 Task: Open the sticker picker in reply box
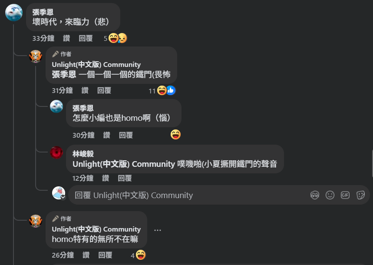click(x=360, y=195)
